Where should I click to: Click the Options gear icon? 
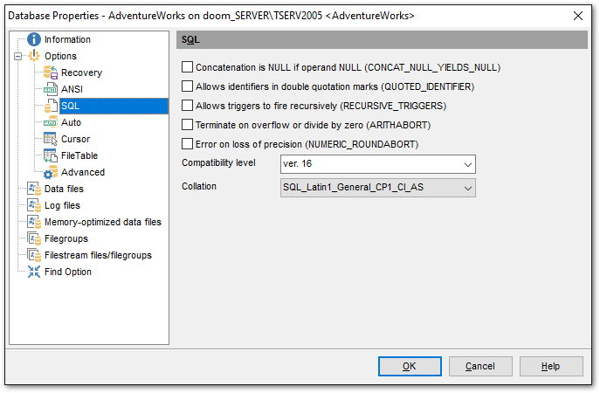coord(34,56)
